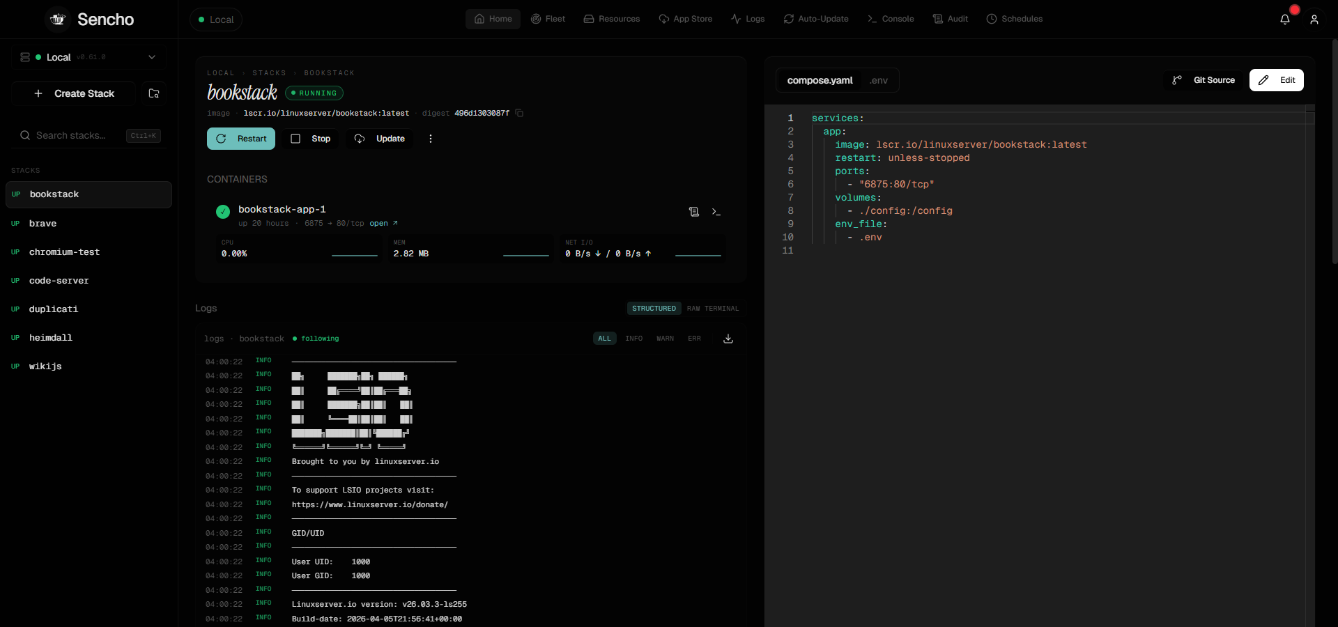Open the Home page

[x=493, y=19]
